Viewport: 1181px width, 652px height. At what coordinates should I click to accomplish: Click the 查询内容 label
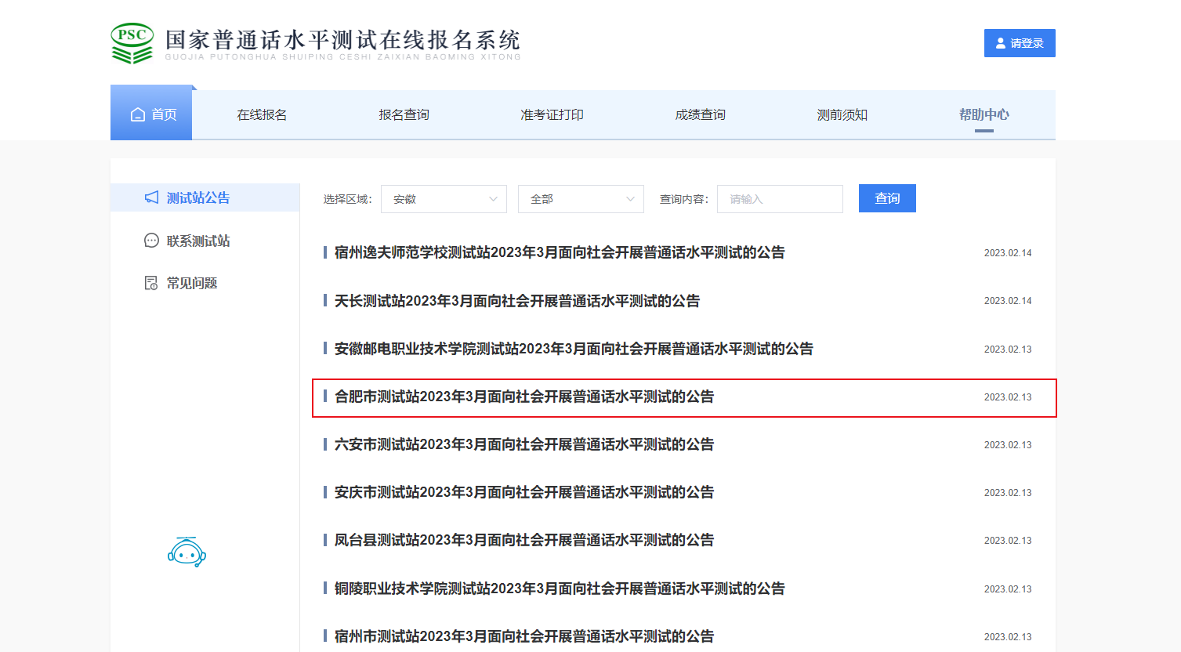coord(684,199)
